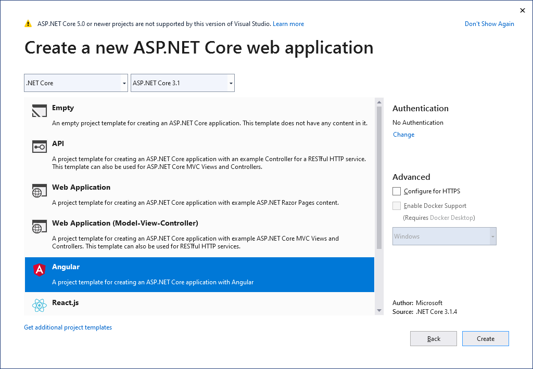Click the Back button

(x=434, y=338)
